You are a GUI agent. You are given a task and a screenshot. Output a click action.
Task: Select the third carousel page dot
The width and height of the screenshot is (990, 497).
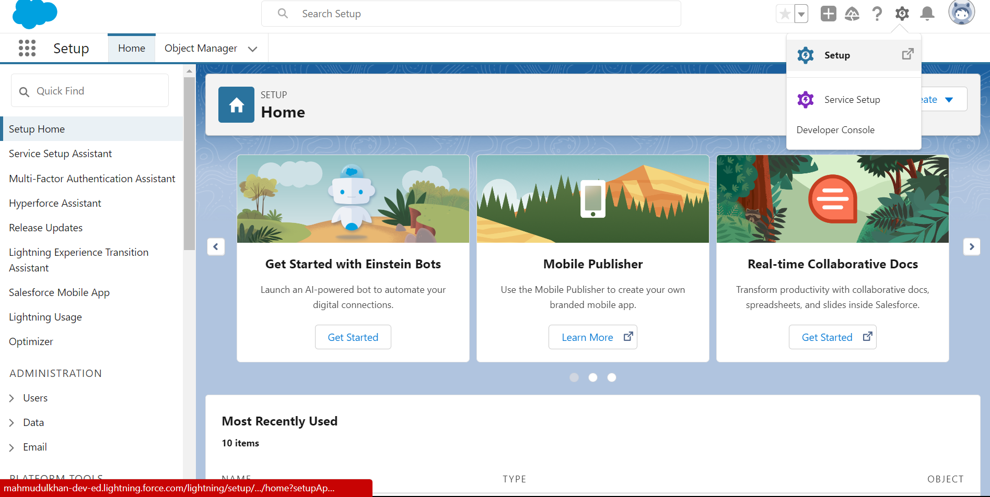click(612, 377)
